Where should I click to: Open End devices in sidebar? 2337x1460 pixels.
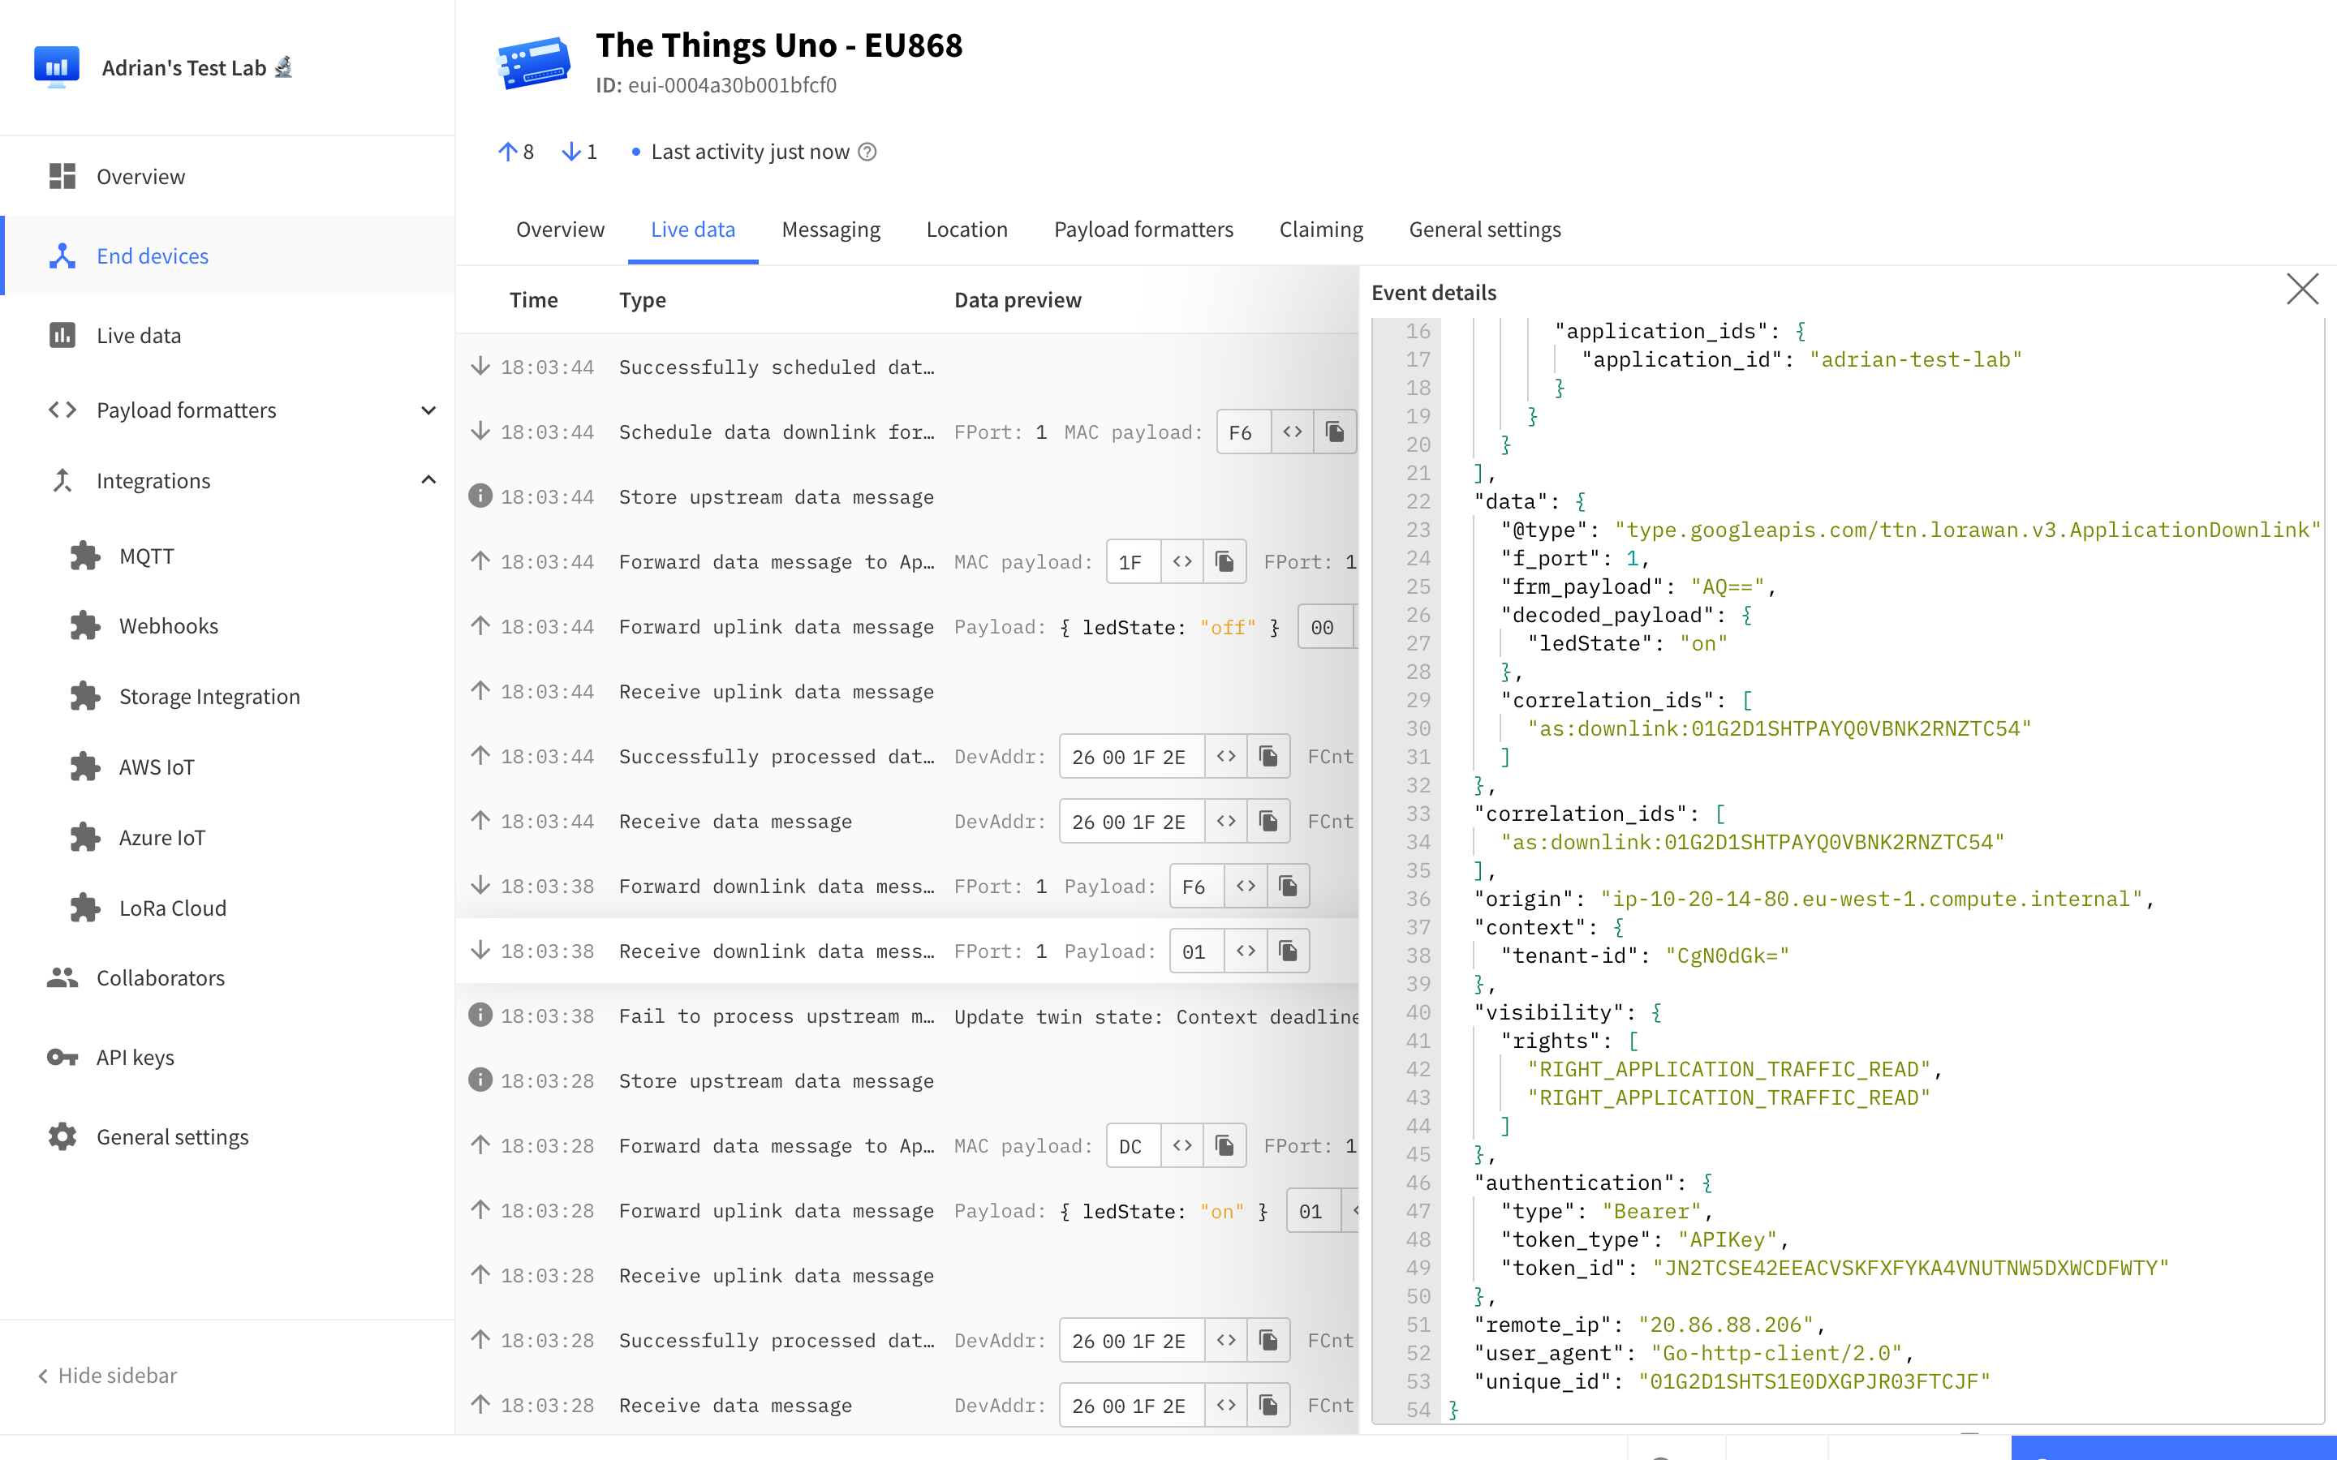(152, 255)
